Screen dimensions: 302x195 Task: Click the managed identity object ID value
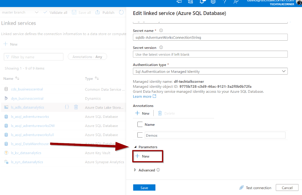[215, 86]
